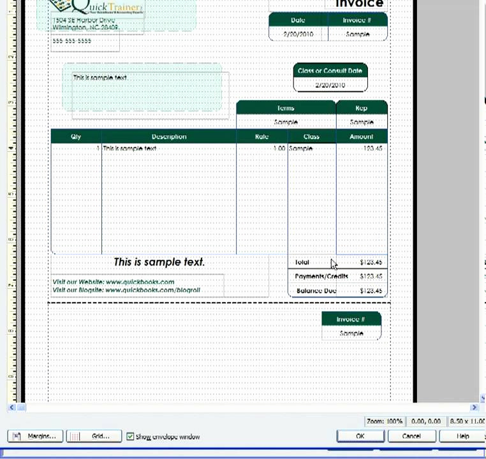The image size is (486, 459).
Task: Click the Cancel button
Action: [x=411, y=436]
